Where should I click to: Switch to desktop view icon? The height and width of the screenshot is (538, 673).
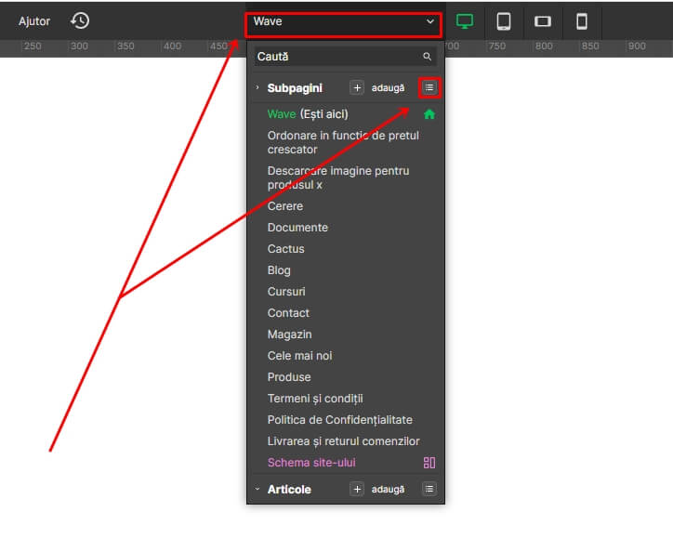(x=465, y=20)
